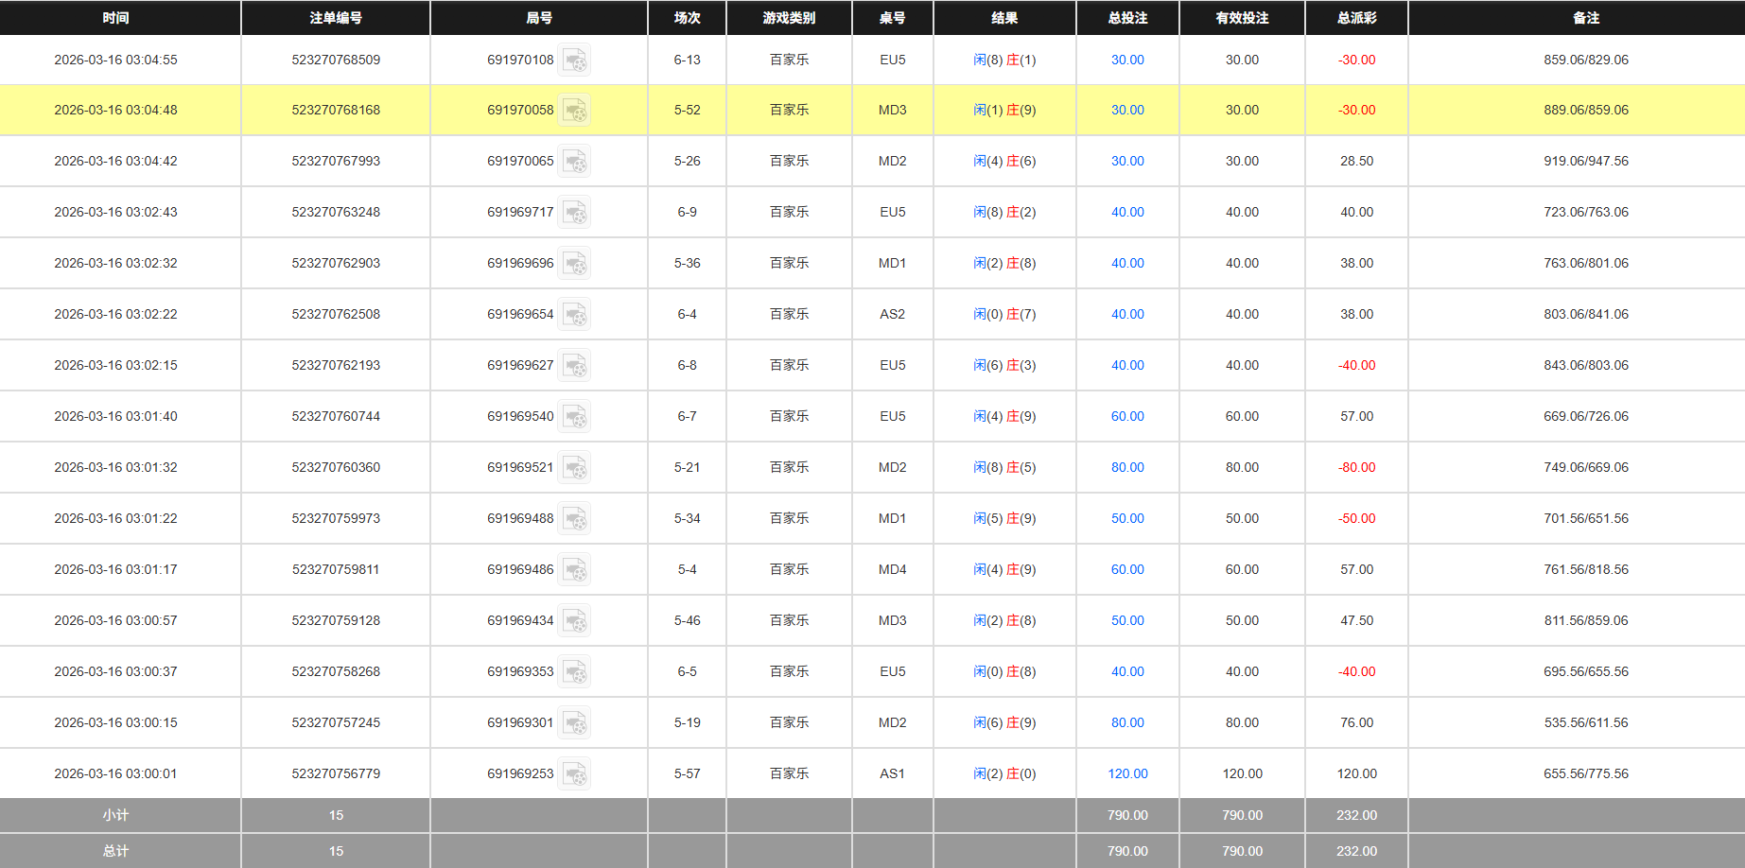The image size is (1745, 868).
Task: Open the video playback icon for 局号 691970108
Action: pyautogui.click(x=575, y=60)
